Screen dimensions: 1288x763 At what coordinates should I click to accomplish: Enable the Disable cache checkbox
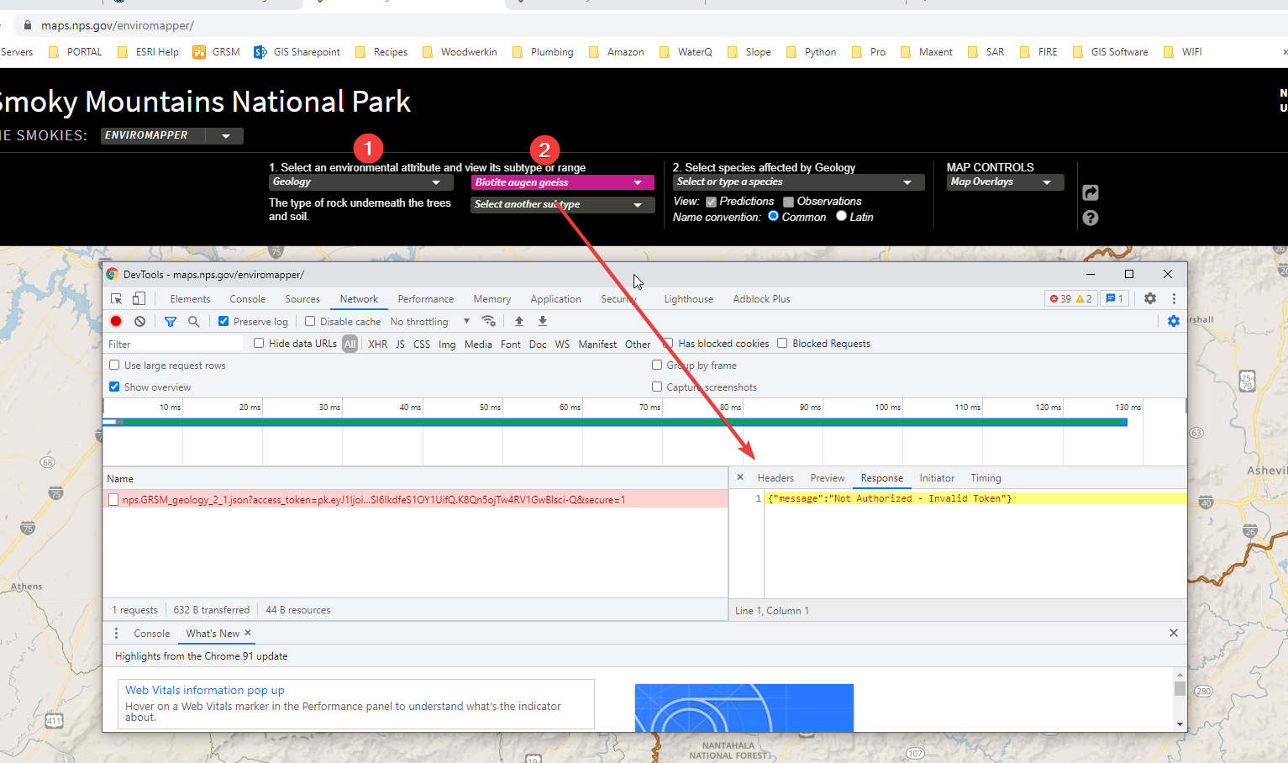tap(310, 321)
